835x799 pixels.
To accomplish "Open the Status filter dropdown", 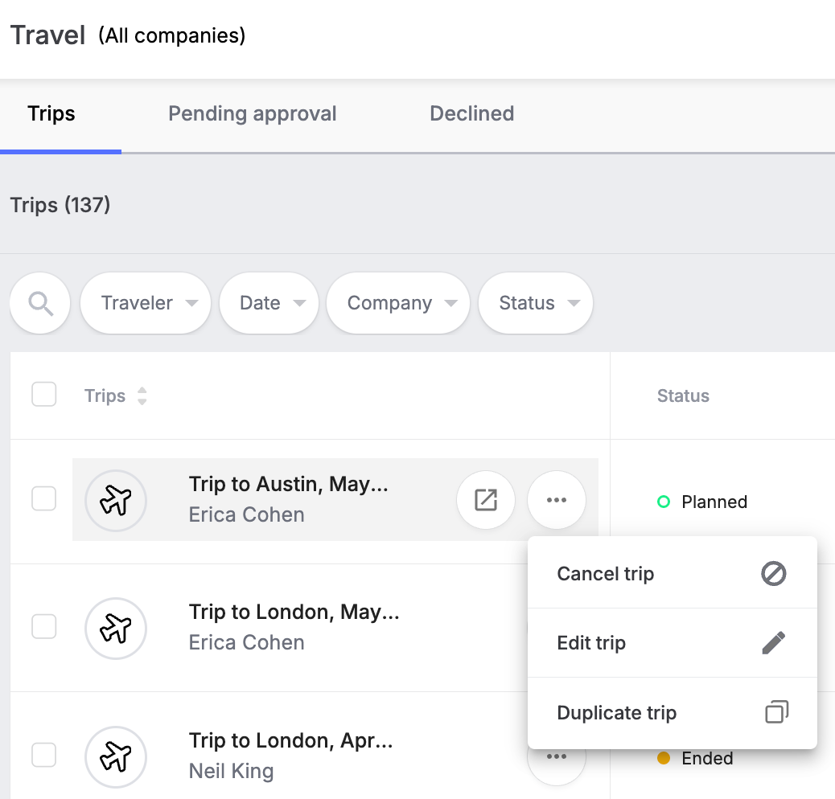I will point(536,303).
